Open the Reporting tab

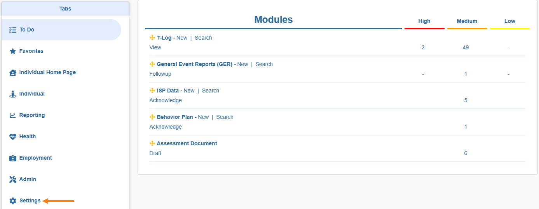tap(32, 115)
